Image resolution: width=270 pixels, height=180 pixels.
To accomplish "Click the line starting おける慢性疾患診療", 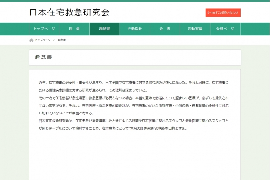I will (93, 90).
